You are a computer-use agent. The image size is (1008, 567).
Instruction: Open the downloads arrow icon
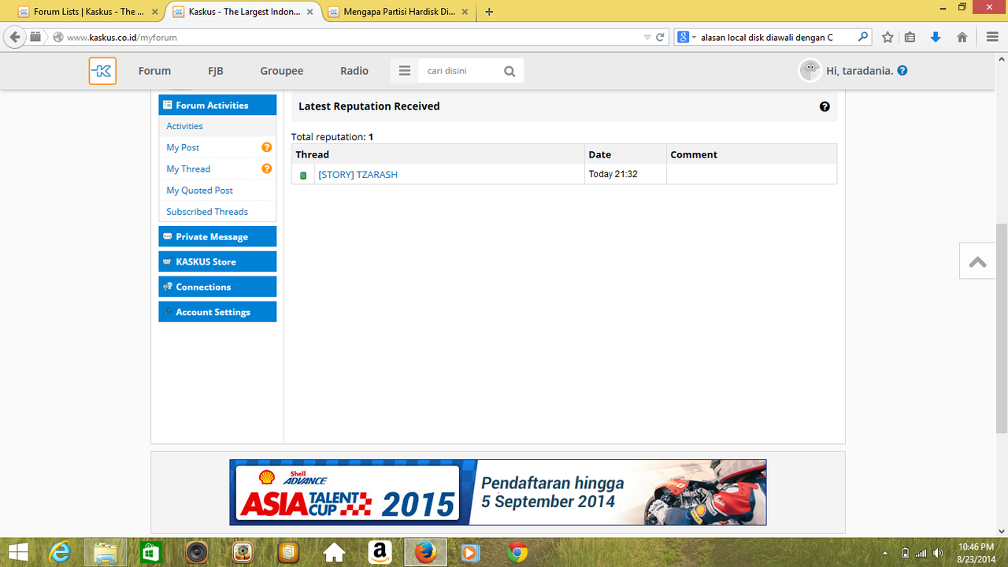[x=936, y=37]
